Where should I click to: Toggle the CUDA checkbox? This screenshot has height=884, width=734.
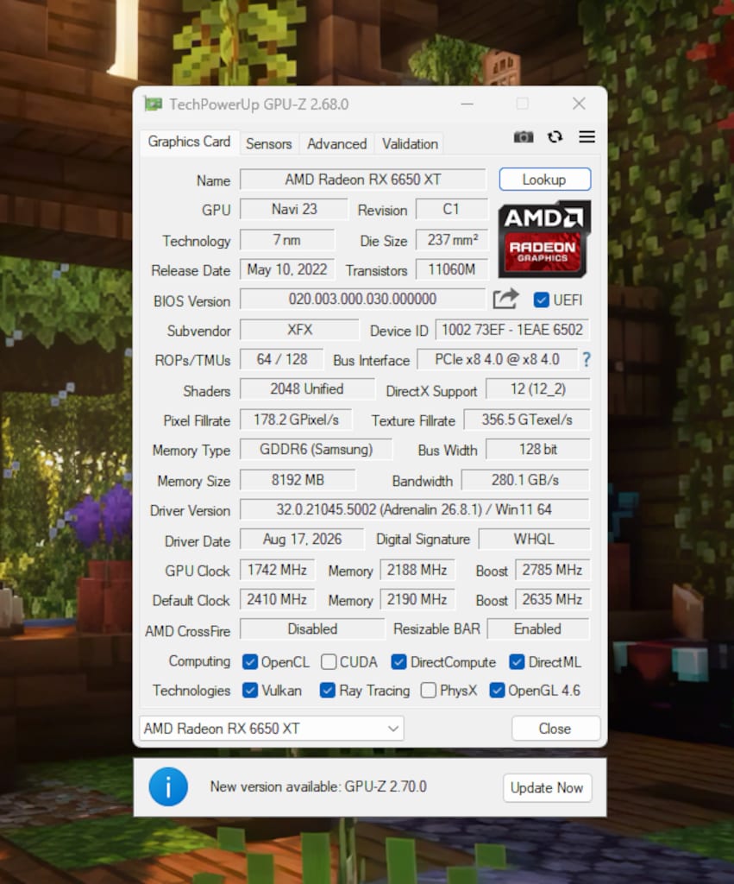(329, 662)
